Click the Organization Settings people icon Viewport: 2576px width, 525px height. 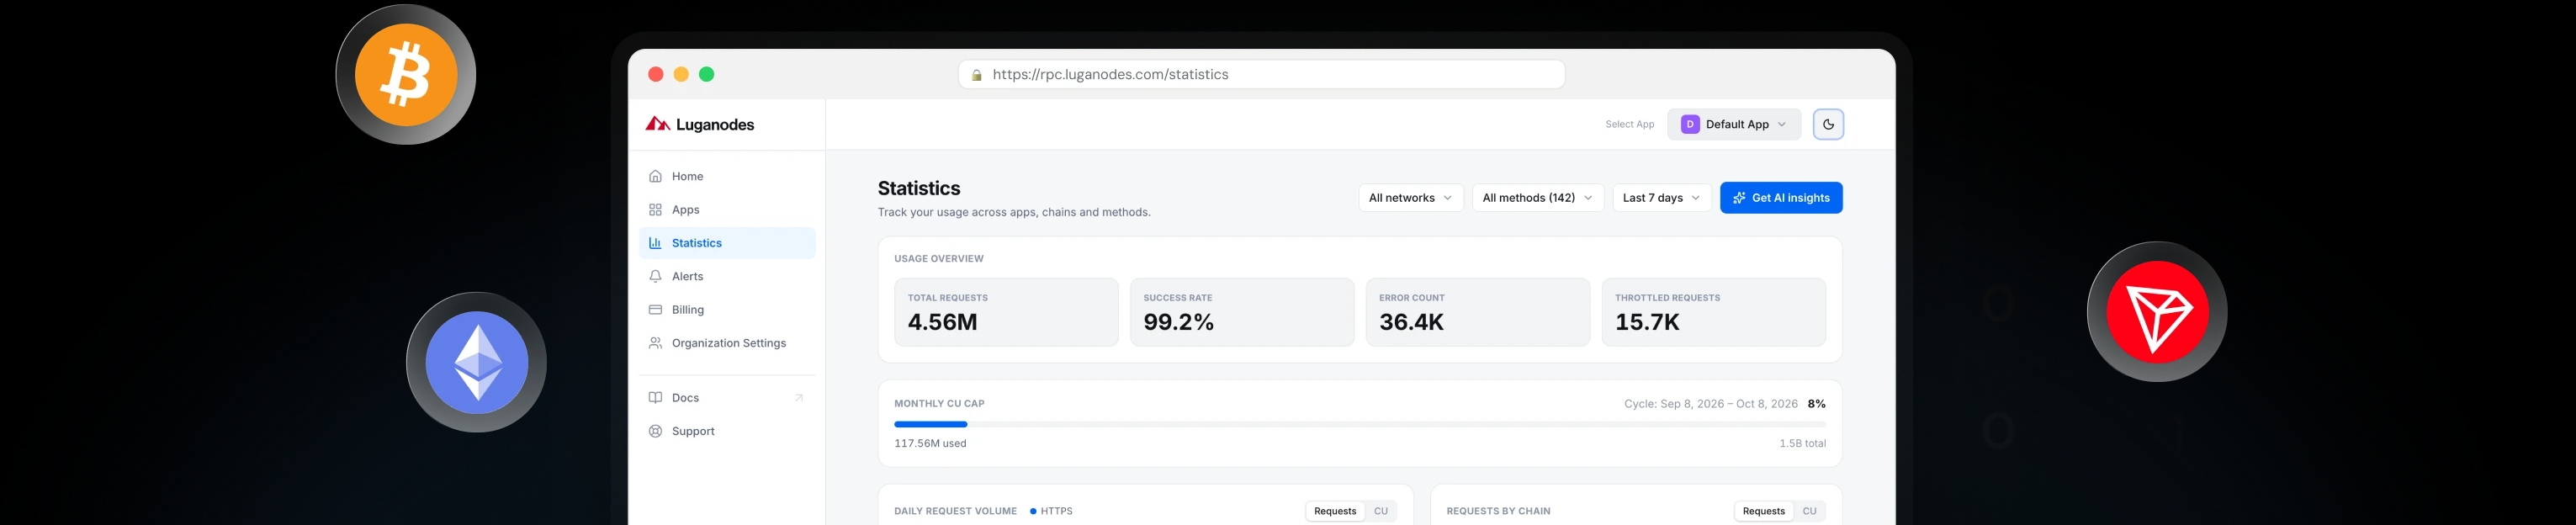click(x=655, y=343)
